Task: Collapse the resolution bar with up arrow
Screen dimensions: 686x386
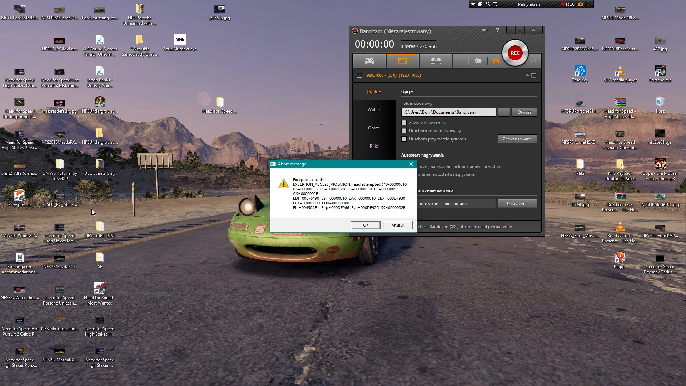Action: [x=527, y=75]
